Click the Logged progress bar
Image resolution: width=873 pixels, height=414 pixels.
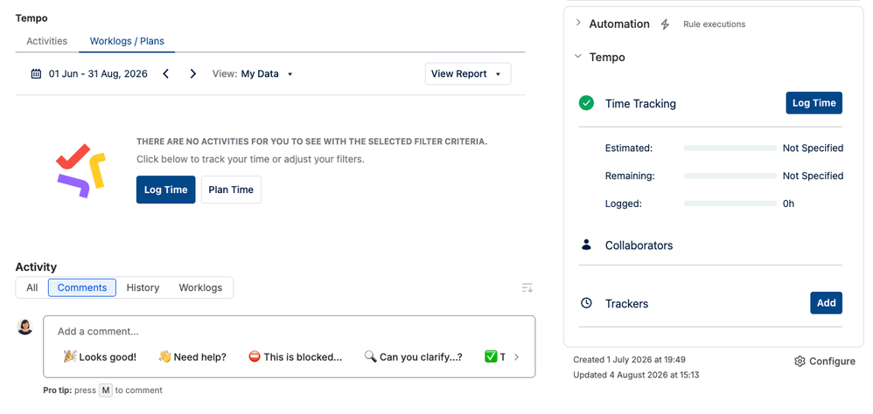[730, 204]
